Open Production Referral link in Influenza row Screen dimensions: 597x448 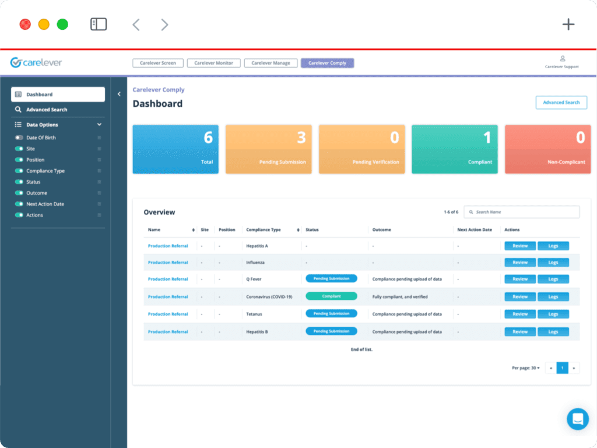(x=168, y=262)
